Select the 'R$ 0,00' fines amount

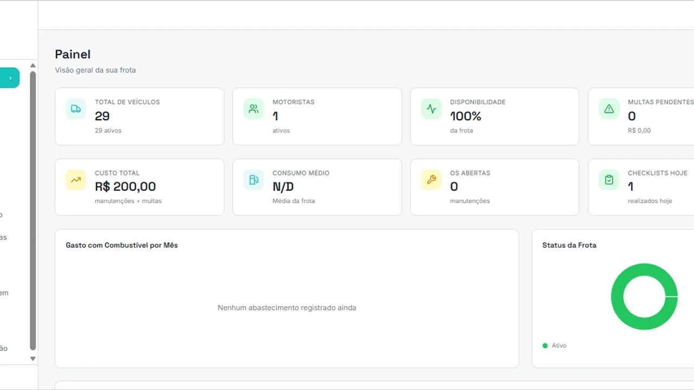point(639,131)
